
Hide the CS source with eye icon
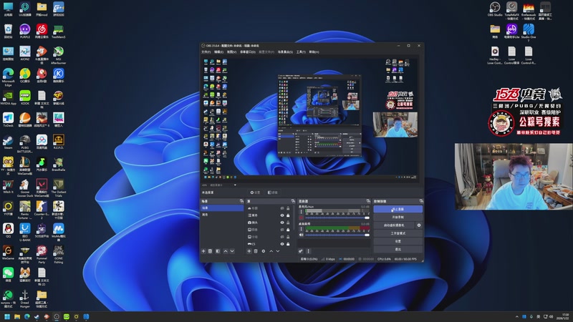281,244
